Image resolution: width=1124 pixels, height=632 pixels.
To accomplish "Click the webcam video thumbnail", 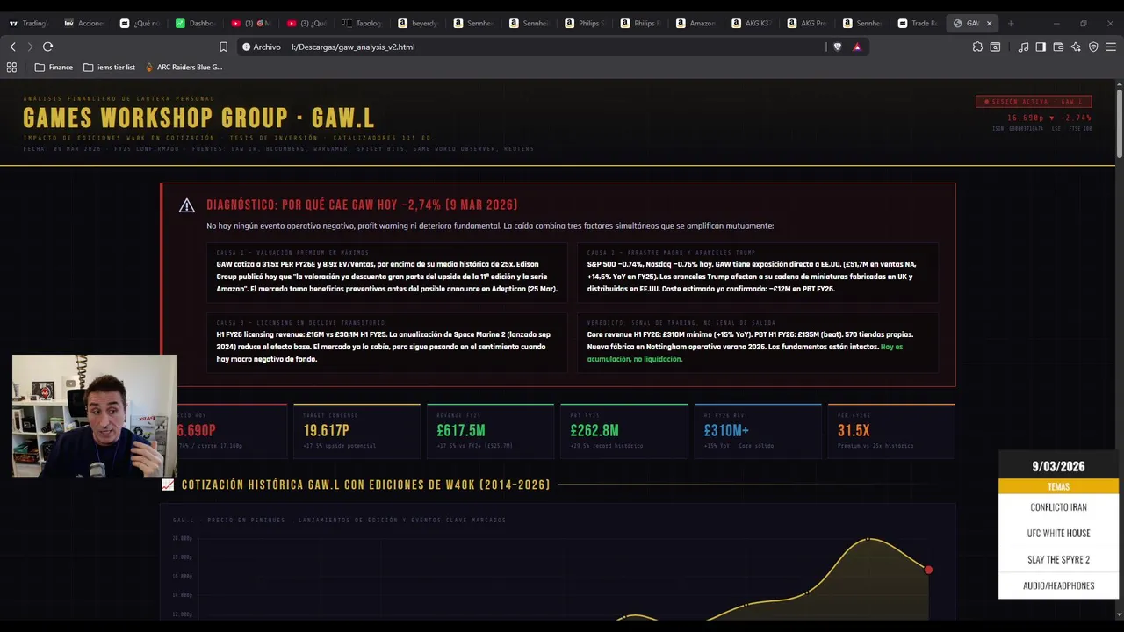I will 95,416.
